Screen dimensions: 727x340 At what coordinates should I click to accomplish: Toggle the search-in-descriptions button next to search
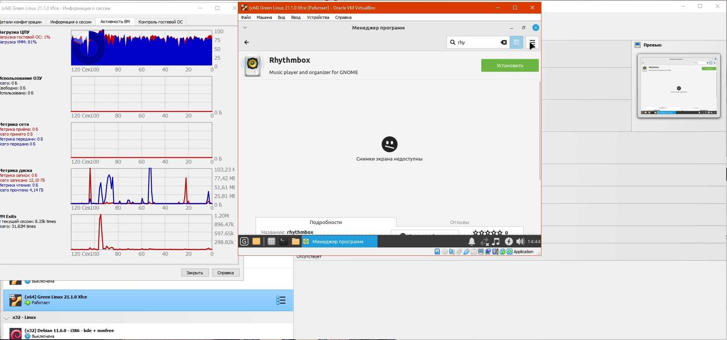click(x=516, y=42)
